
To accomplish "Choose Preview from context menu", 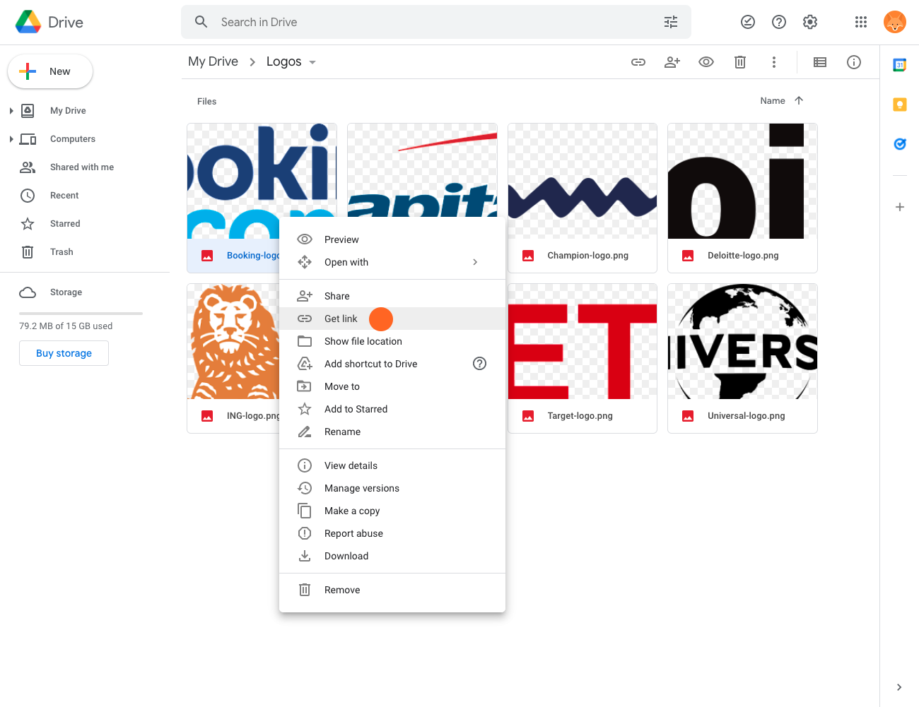I will coord(392,239).
